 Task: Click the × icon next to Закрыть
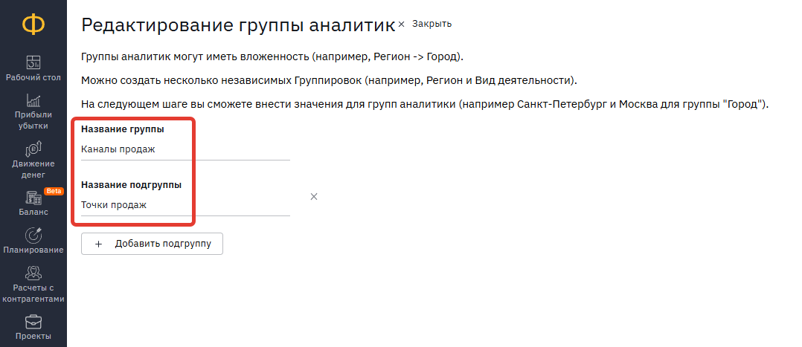pyautogui.click(x=402, y=24)
